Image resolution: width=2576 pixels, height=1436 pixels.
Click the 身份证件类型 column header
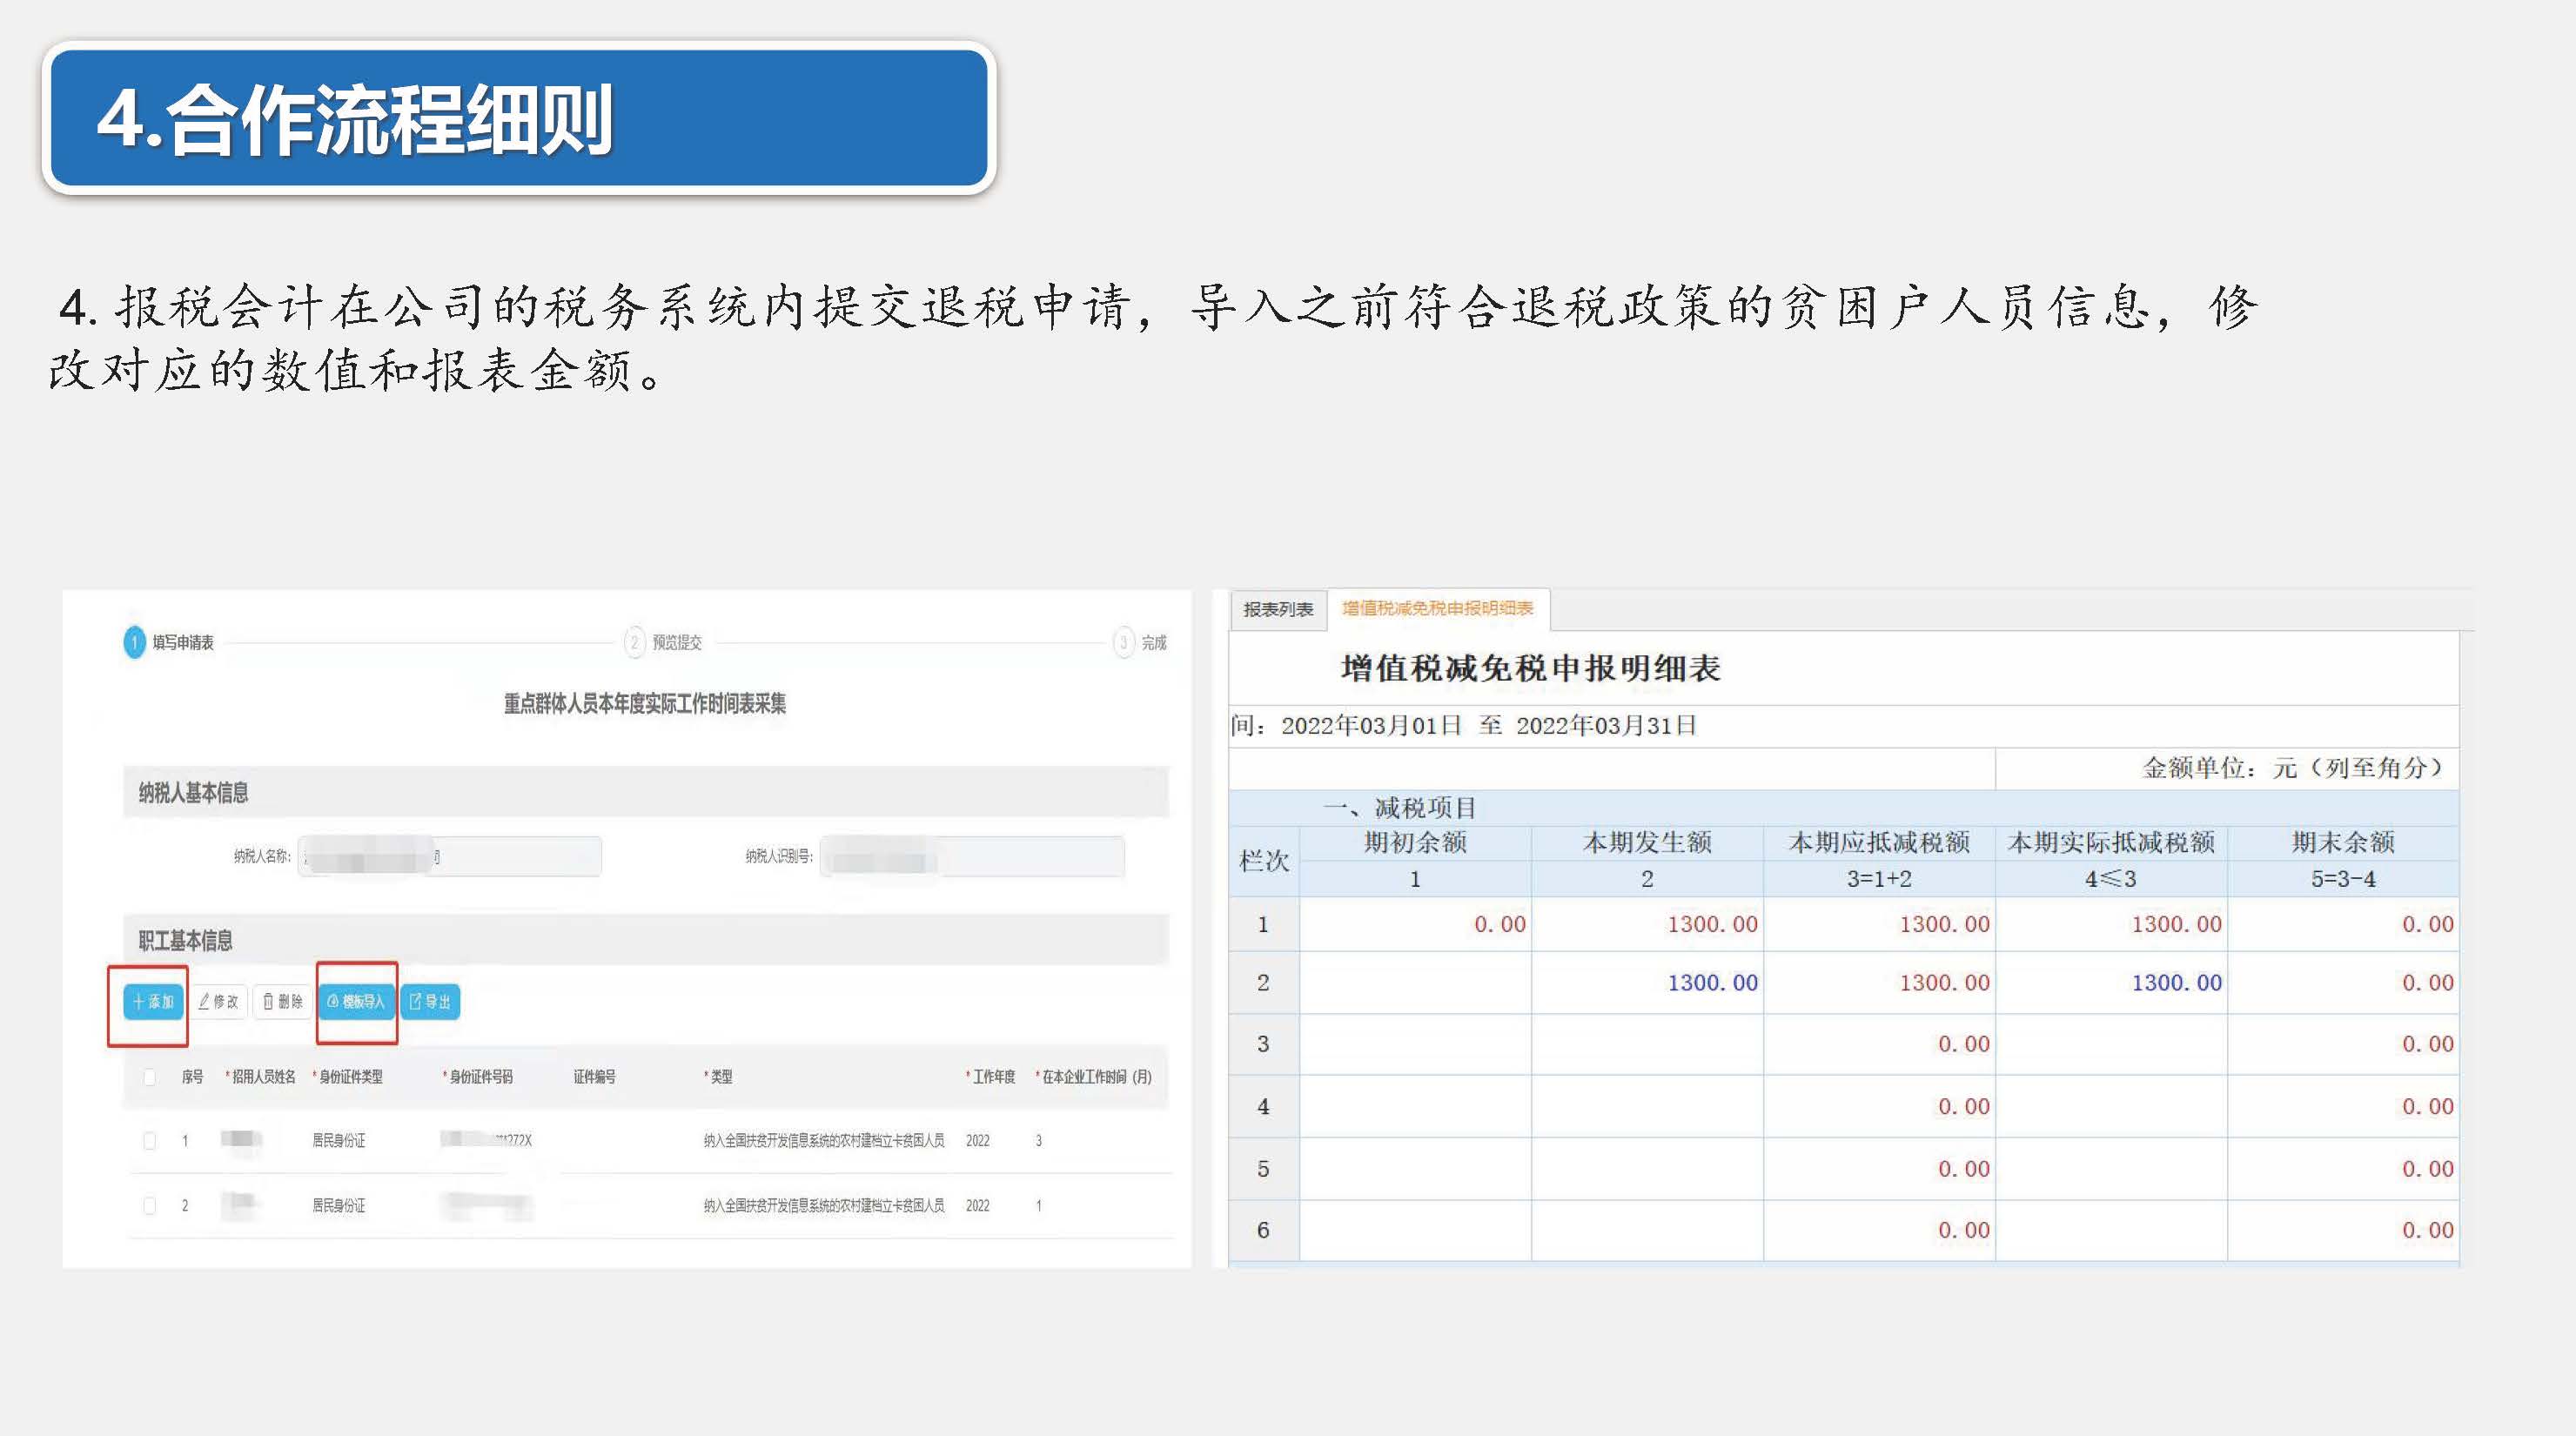point(348,1077)
